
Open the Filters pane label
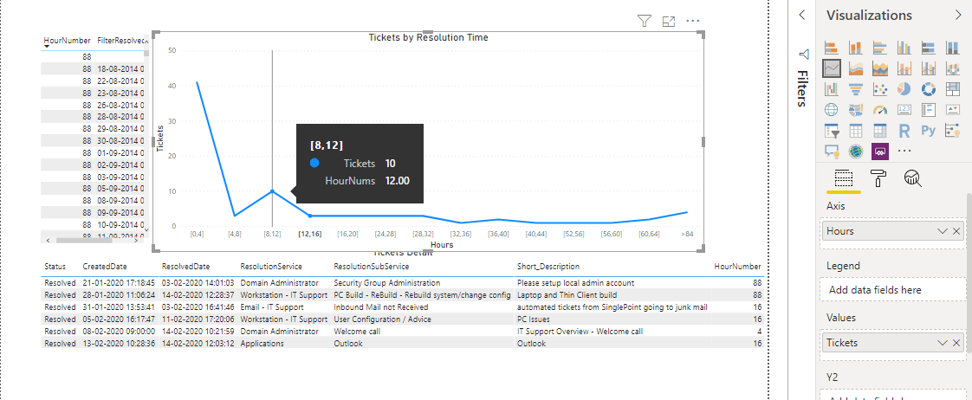[801, 88]
